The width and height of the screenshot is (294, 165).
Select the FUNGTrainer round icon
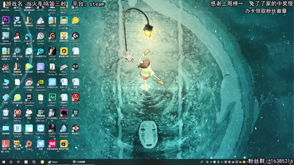click(76, 67)
